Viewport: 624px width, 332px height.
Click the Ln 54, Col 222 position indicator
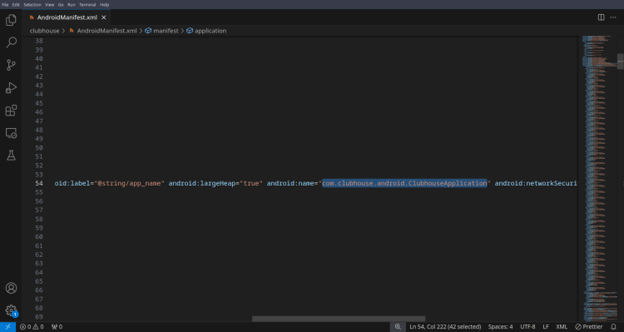click(x=445, y=327)
